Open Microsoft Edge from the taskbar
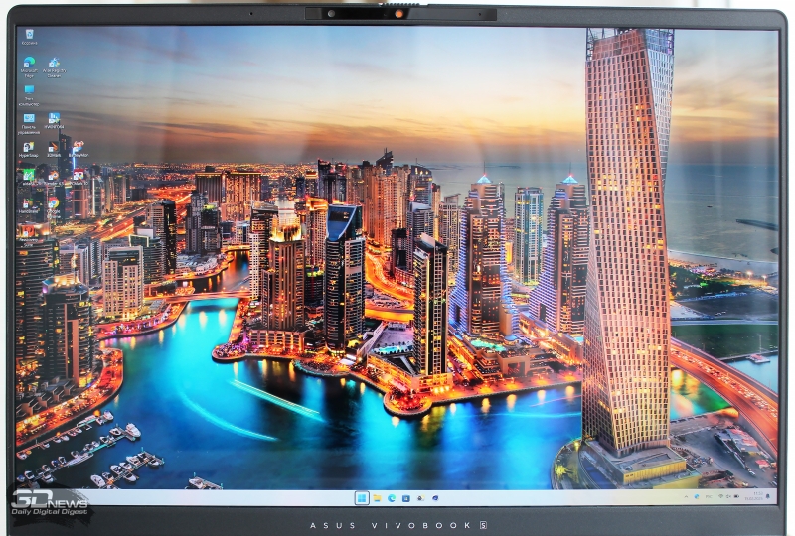Image resolution: width=795 pixels, height=536 pixels. pos(392,496)
